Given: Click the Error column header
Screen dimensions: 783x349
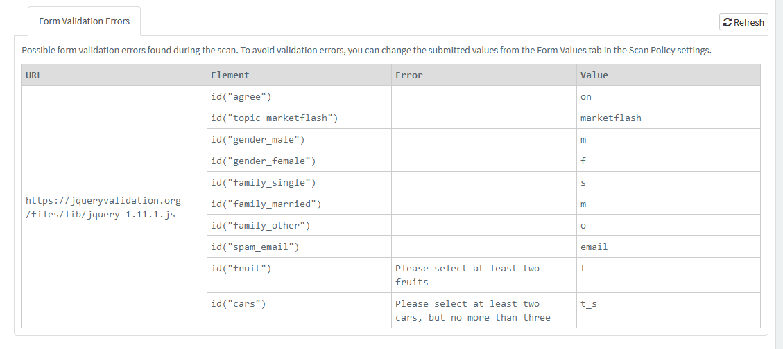Looking at the screenshot, I should pyautogui.click(x=409, y=75).
